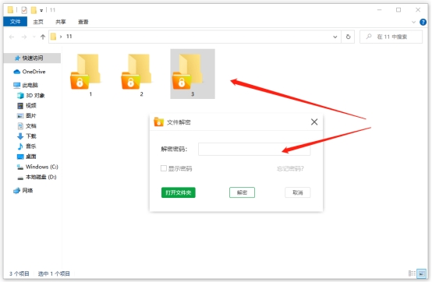Open encrypted folder 1
This screenshot has width=432, height=282.
coord(87,73)
